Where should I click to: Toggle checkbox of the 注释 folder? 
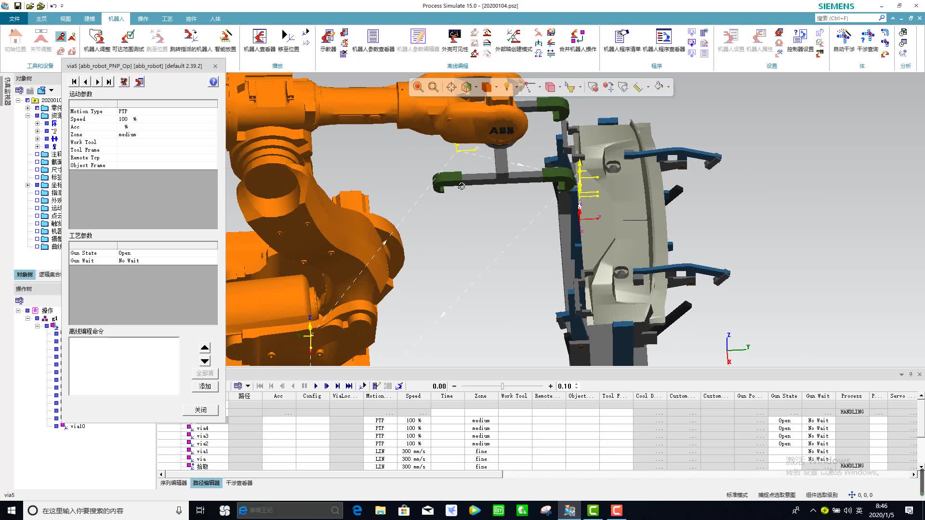(37, 154)
